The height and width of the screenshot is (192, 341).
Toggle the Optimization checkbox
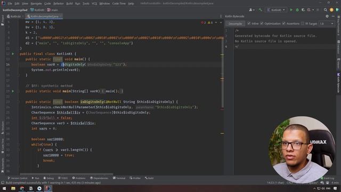(262, 23)
